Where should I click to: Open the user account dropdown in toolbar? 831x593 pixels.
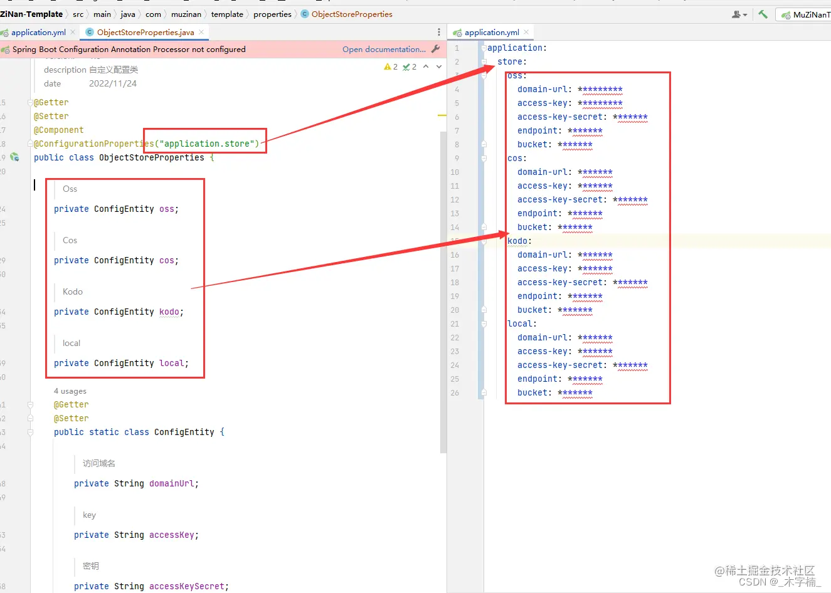(739, 14)
